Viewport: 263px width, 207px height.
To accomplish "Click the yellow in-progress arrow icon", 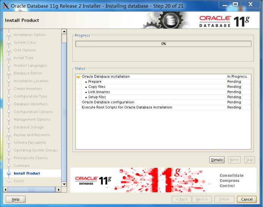I will pos(78,77).
